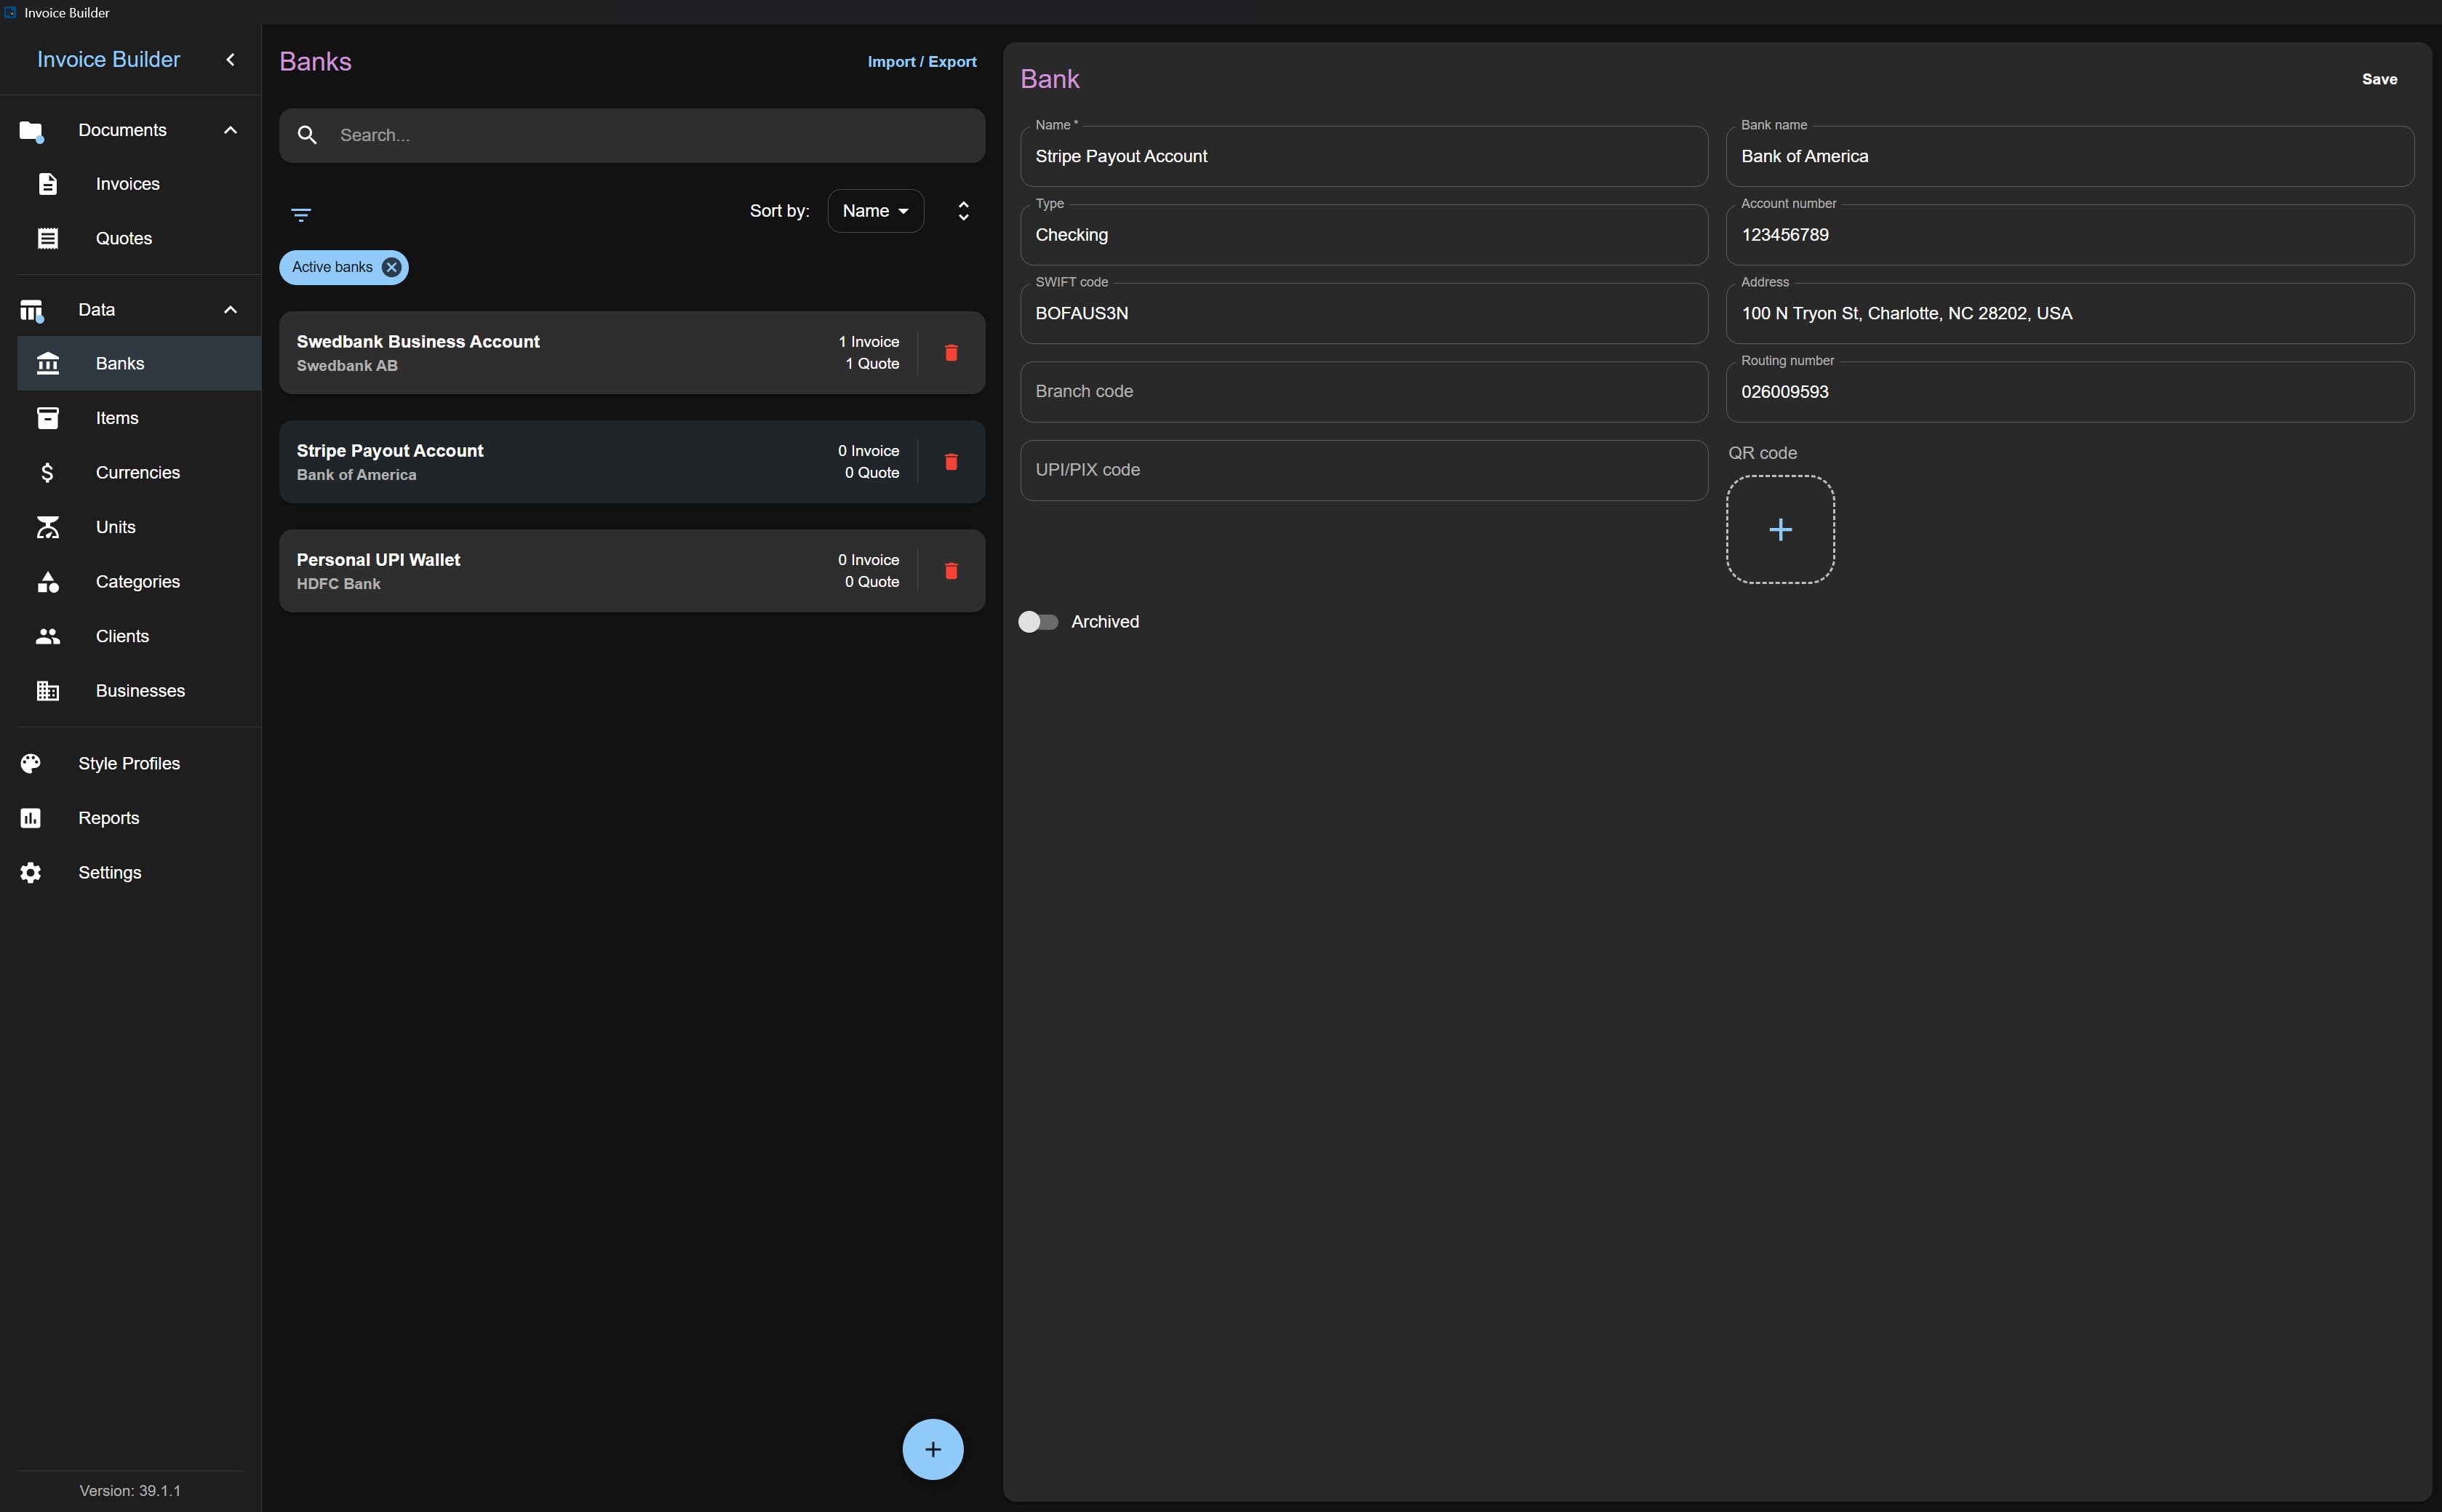This screenshot has height=1512, width=2442.
Task: Collapse the sidebar with the chevron arrow
Action: 230,60
